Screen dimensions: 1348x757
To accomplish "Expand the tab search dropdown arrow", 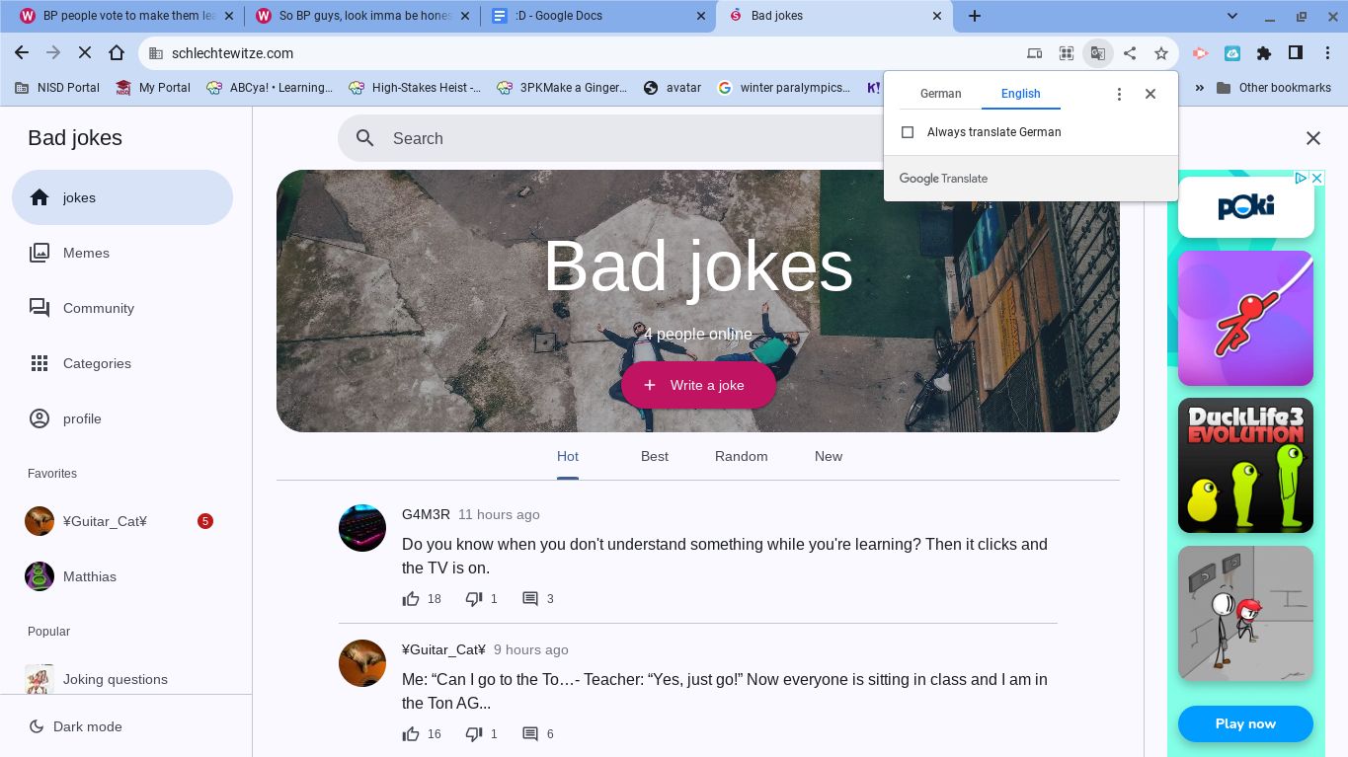I will 1231,16.
